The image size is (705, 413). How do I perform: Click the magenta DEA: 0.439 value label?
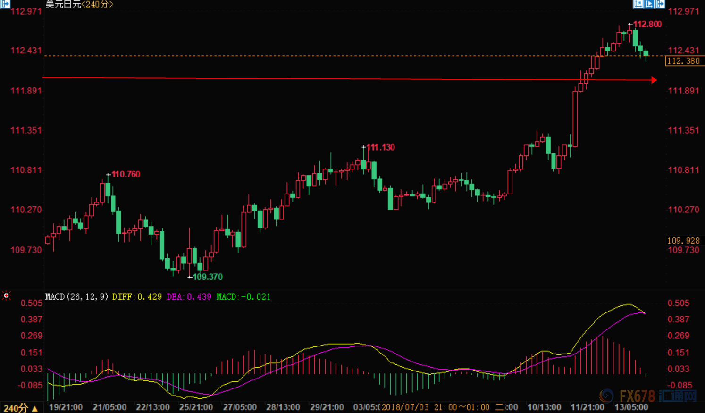click(x=189, y=297)
